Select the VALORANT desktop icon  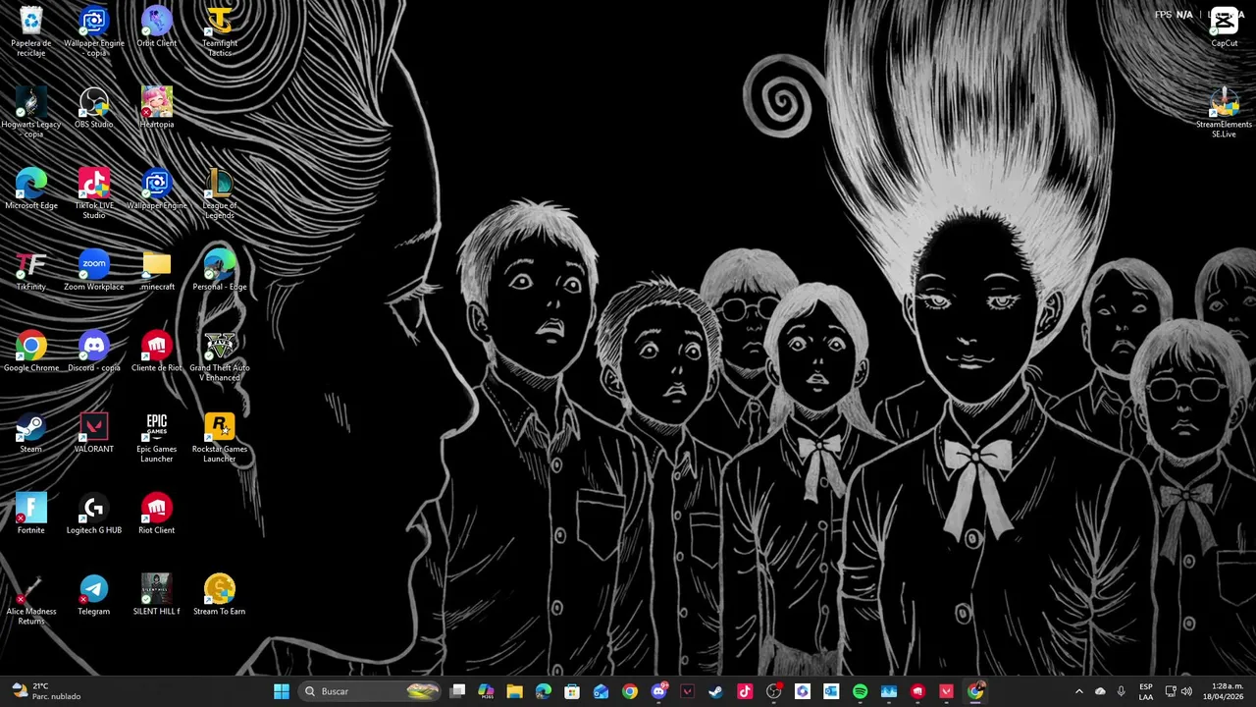coord(94,434)
